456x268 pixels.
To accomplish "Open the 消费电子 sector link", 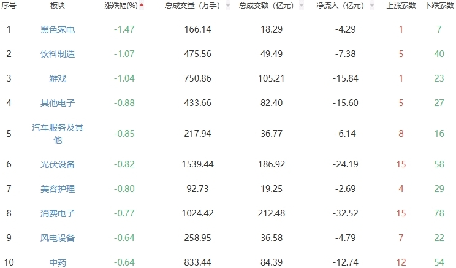I will (x=58, y=213).
